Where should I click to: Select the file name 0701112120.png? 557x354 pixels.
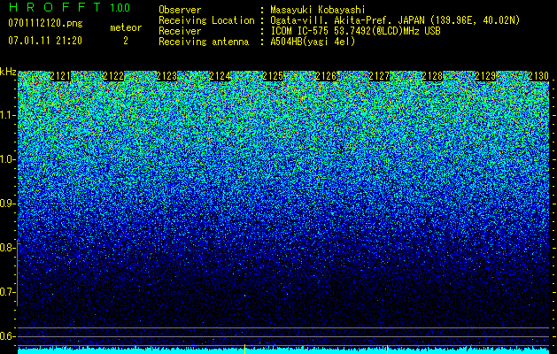click(45, 23)
